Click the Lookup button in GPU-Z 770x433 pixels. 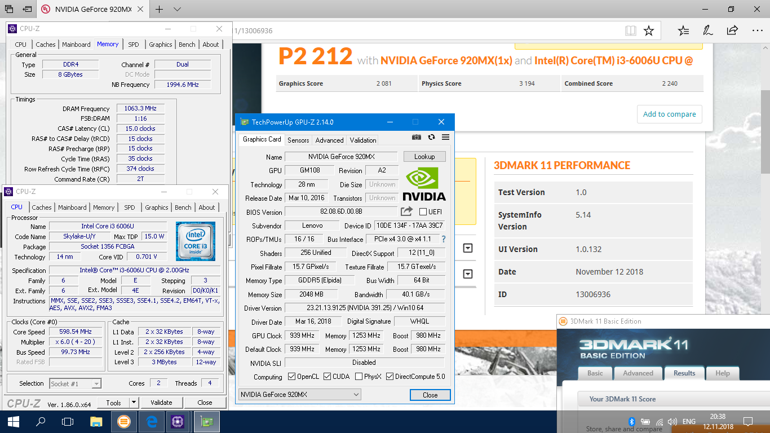coord(424,157)
